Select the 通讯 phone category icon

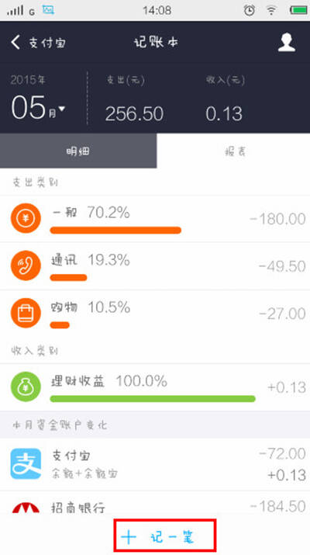pos(26,265)
